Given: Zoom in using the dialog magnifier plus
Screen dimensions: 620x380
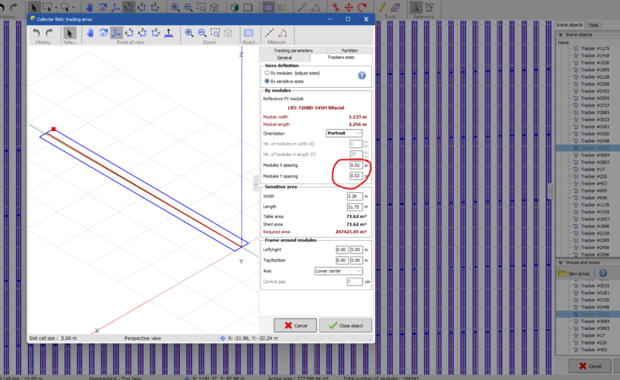Looking at the screenshot, I should tap(189, 33).
